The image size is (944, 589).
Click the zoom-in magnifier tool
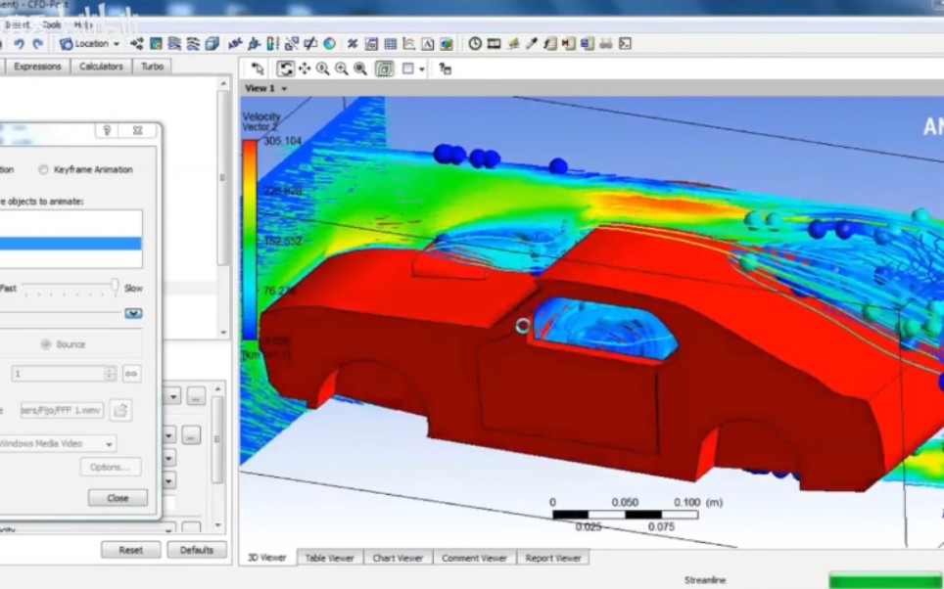[x=341, y=68]
